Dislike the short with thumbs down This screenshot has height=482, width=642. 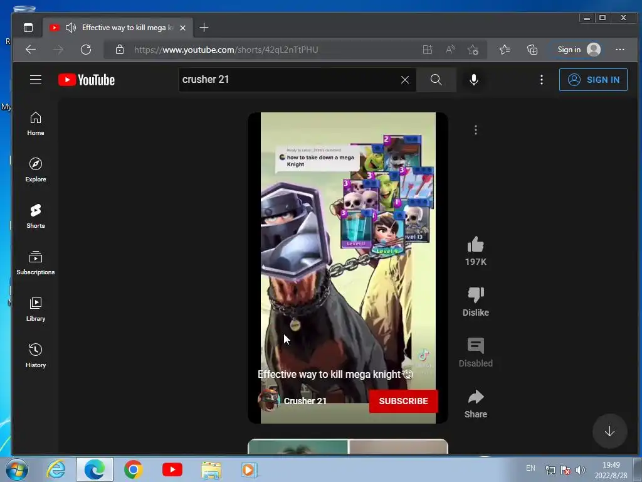(475, 294)
